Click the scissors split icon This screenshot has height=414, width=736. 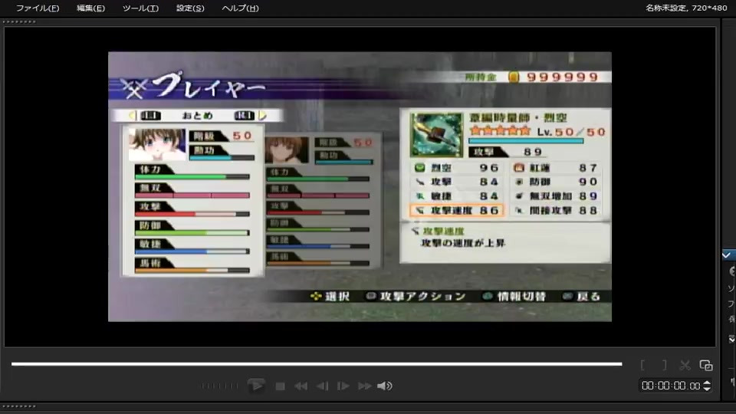(685, 365)
